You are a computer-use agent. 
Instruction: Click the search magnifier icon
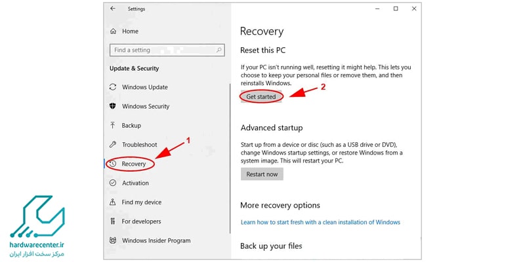click(x=219, y=50)
